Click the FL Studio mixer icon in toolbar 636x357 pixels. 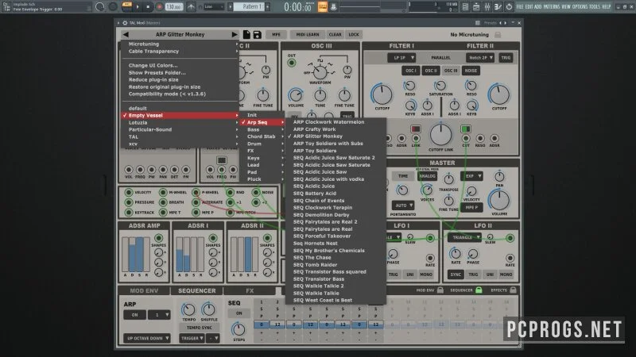point(487,7)
